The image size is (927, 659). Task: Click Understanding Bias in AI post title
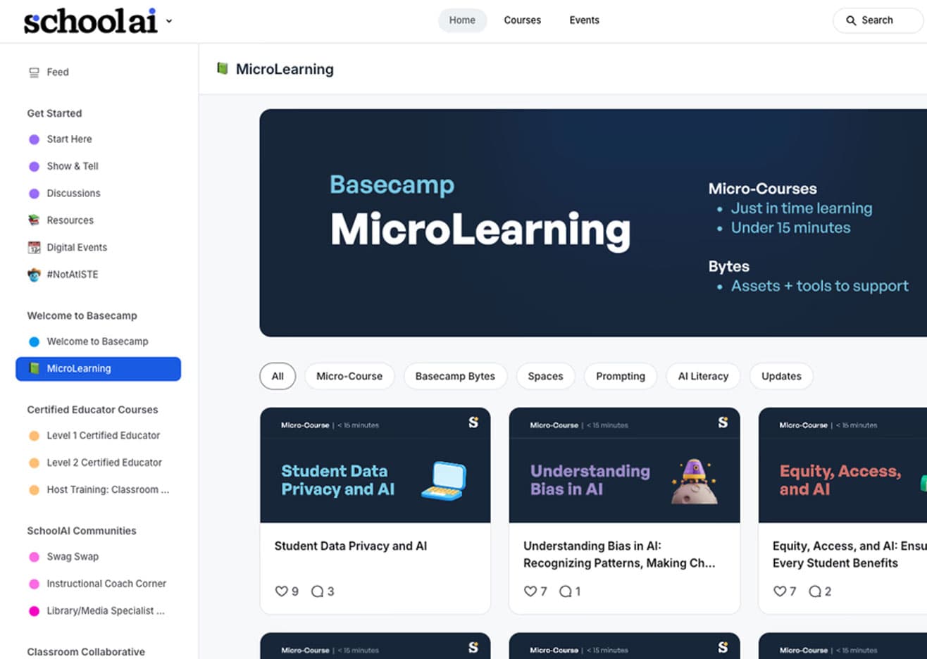tap(619, 555)
